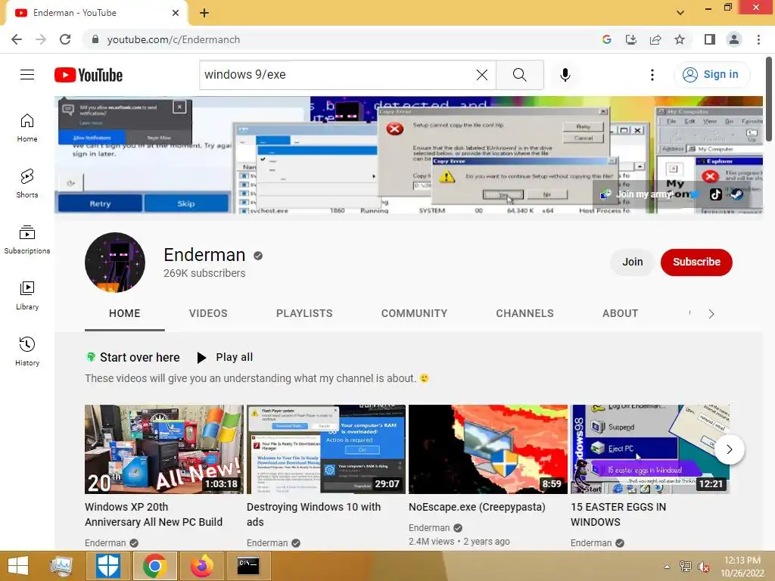Open Home in the sidebar

(x=27, y=127)
